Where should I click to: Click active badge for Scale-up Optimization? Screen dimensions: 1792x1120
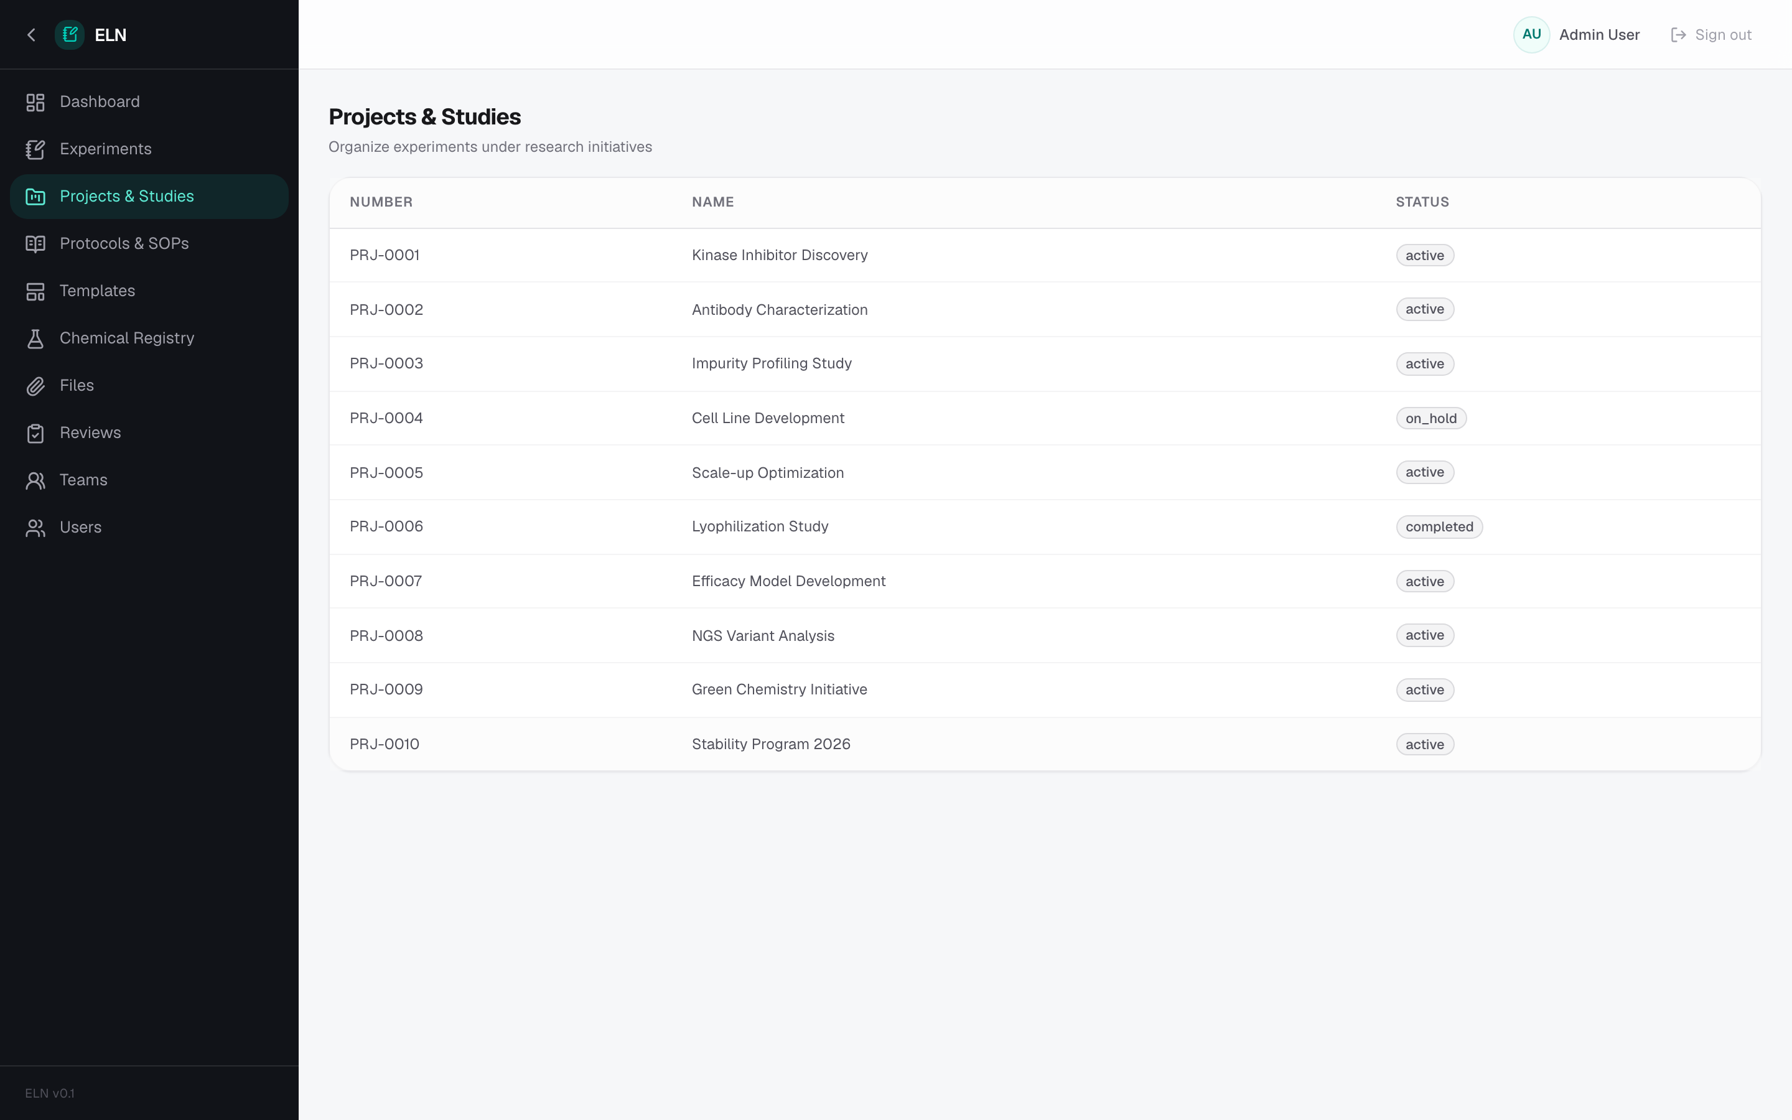tap(1425, 473)
